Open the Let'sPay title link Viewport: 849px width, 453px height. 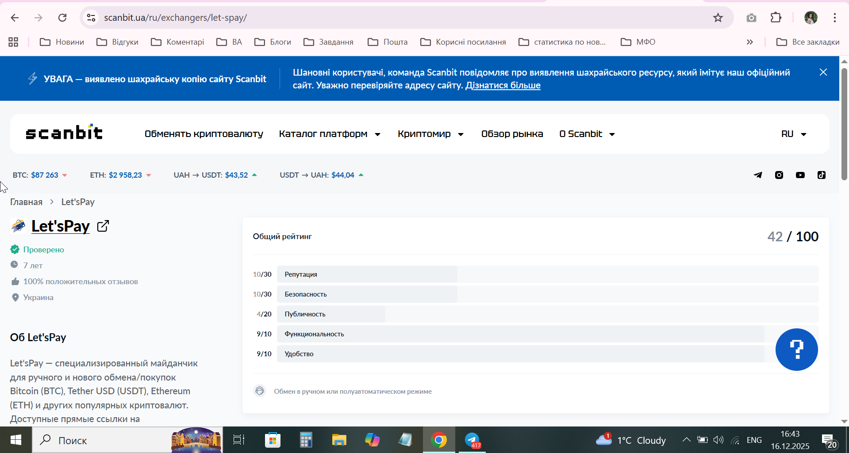click(61, 226)
